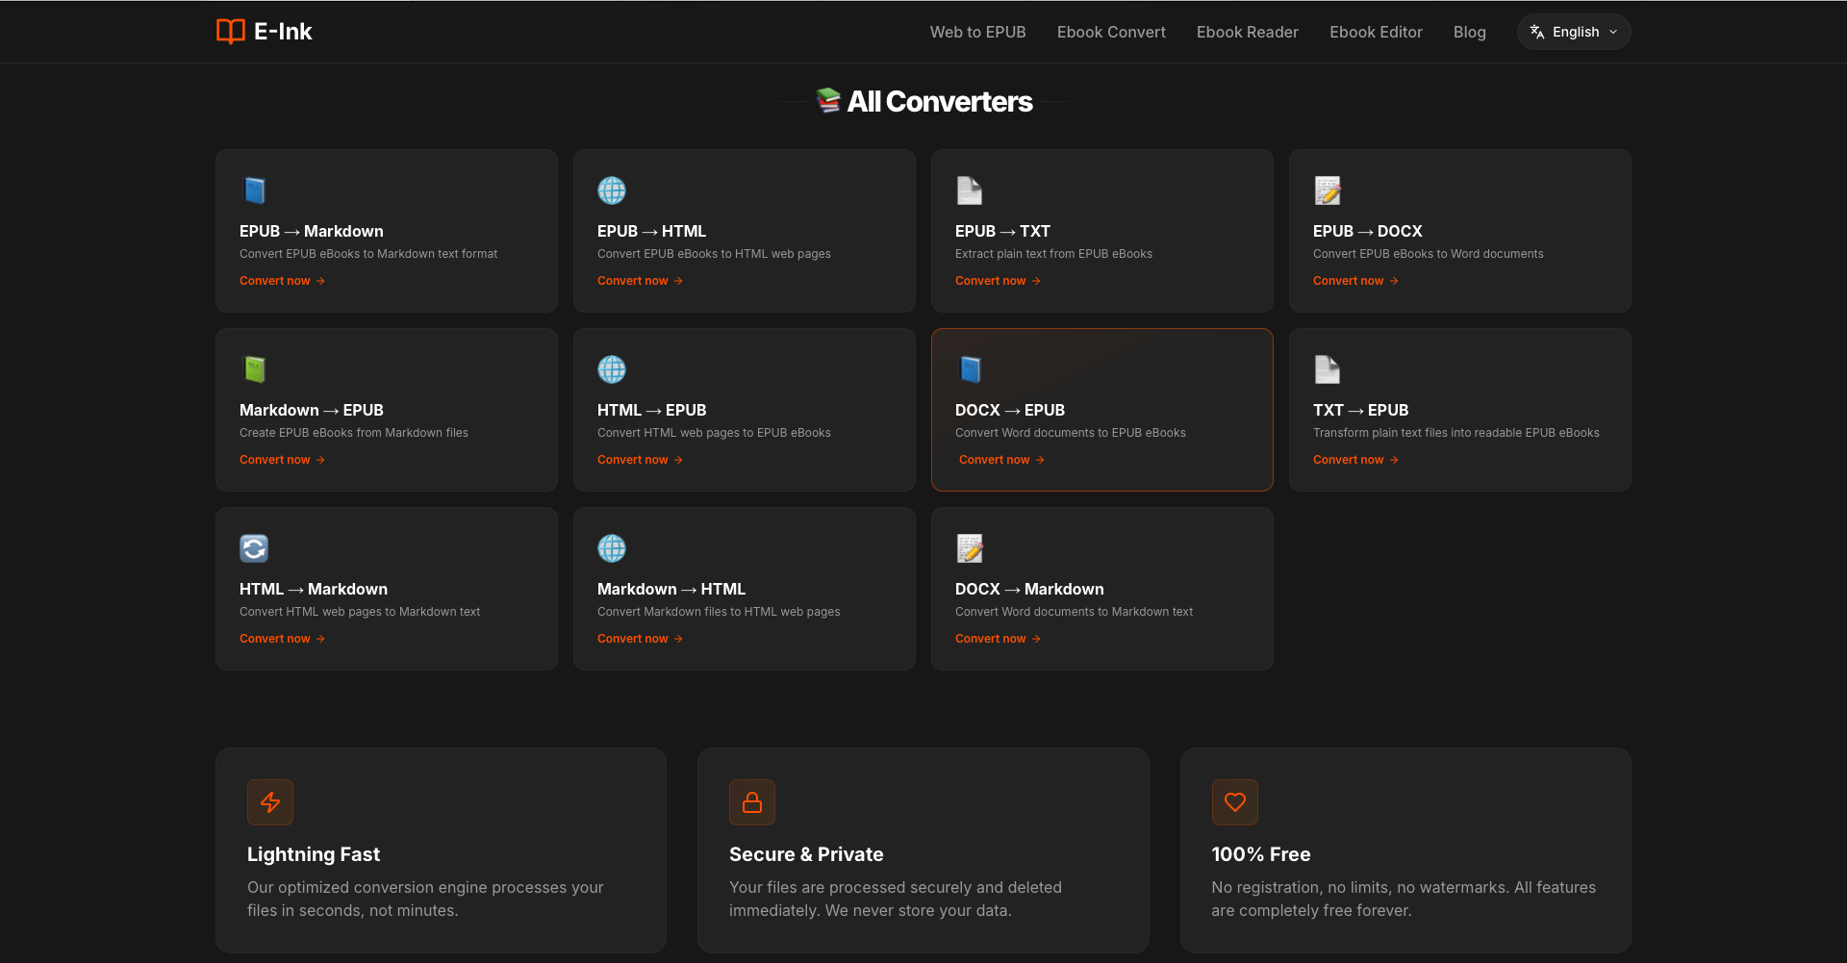The image size is (1847, 963).
Task: Click the memo pencil icon on EPUB → DOCX card
Action: [1328, 190]
